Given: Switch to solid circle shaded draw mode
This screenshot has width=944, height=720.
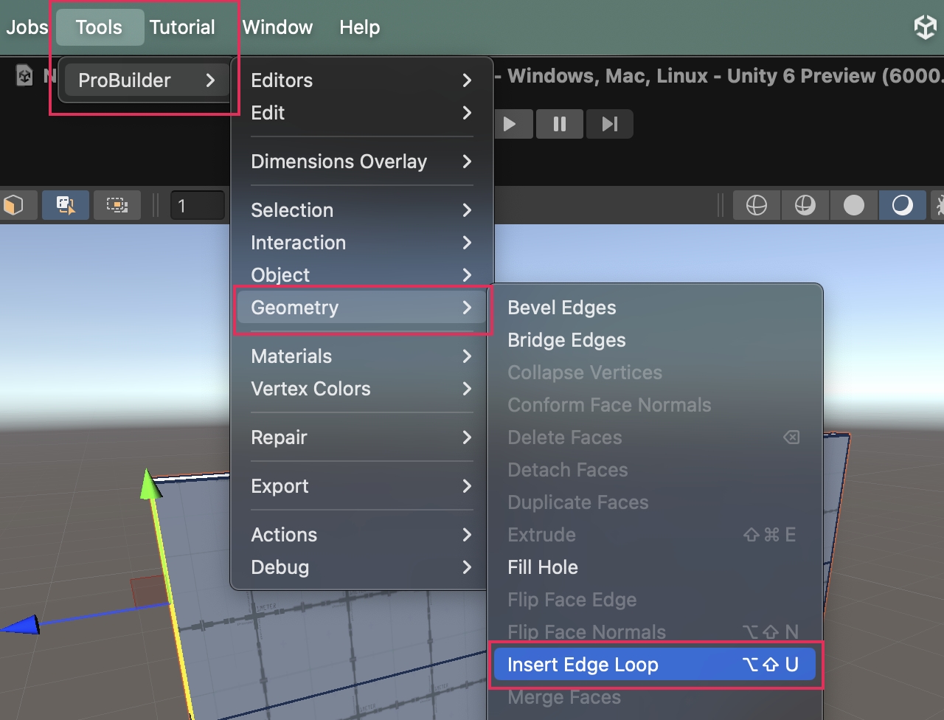Looking at the screenshot, I should (x=854, y=205).
